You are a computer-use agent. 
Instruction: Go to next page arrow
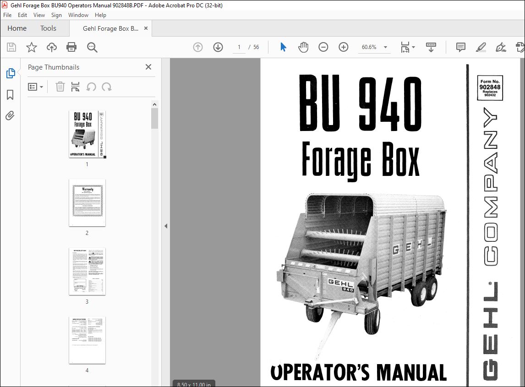pyautogui.click(x=218, y=47)
